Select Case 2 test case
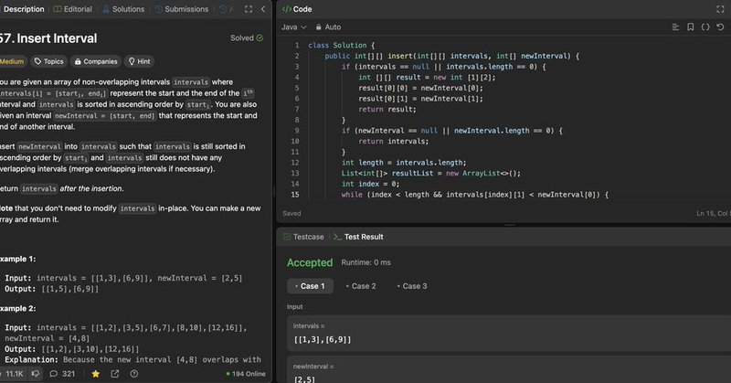Screen dimensions: 731x383 (361, 286)
